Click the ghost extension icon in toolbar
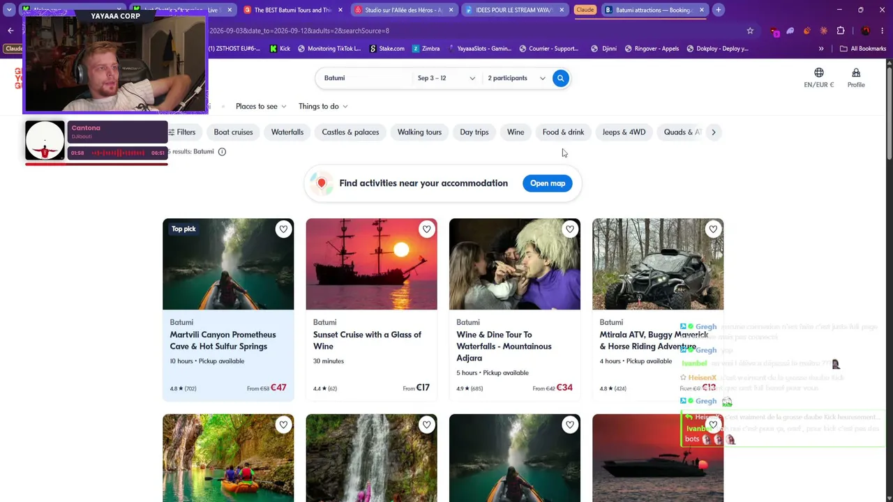The image size is (893, 502). click(x=790, y=31)
